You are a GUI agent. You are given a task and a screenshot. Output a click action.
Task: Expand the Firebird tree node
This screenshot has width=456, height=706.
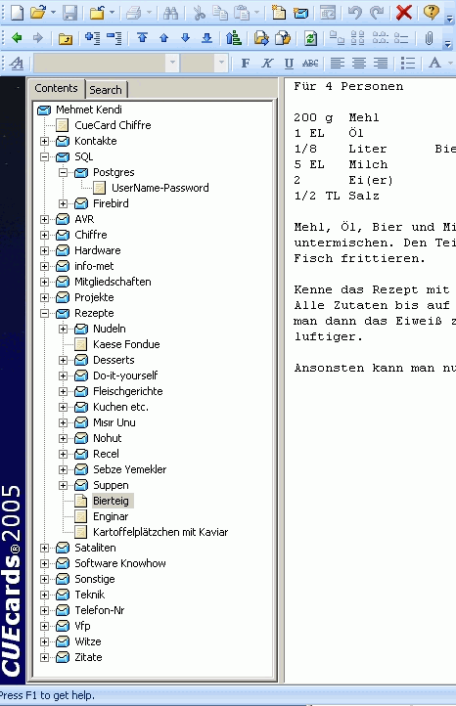click(63, 204)
